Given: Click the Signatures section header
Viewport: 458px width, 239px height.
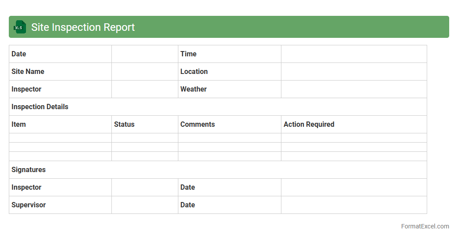Looking at the screenshot, I should click(29, 170).
